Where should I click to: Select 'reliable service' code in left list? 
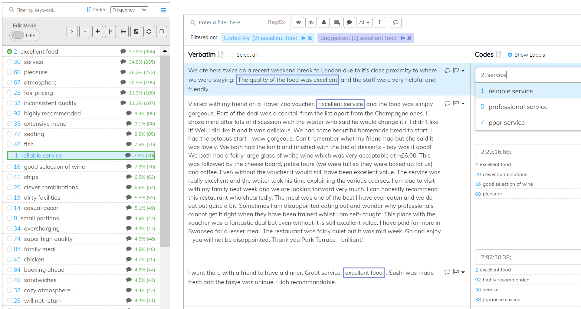pyautogui.click(x=81, y=155)
